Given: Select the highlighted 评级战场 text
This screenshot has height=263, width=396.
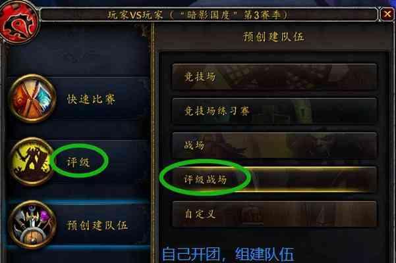Looking at the screenshot, I should tap(206, 179).
